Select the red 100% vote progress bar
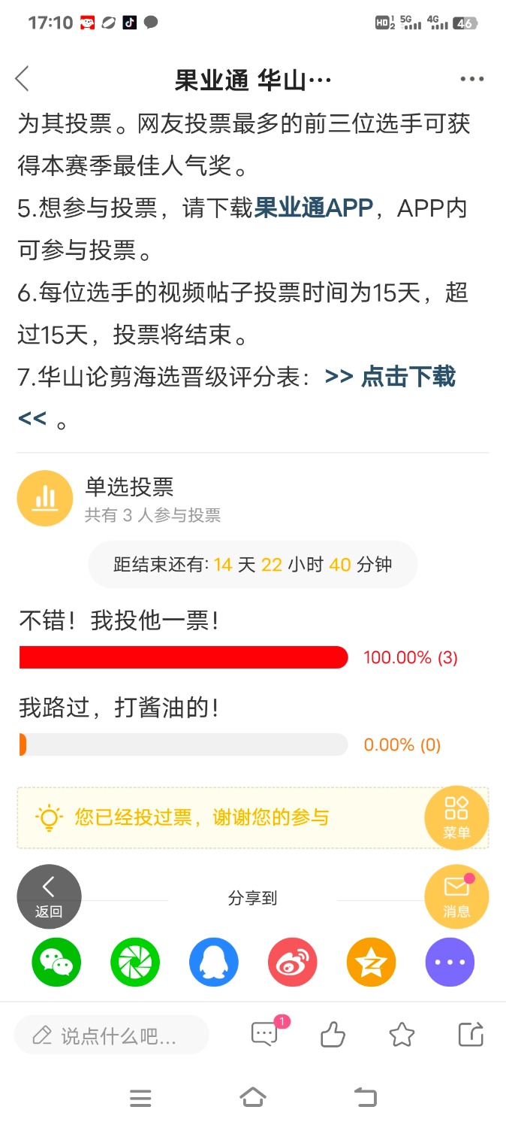This screenshot has width=506, height=1128. pyautogui.click(x=183, y=657)
